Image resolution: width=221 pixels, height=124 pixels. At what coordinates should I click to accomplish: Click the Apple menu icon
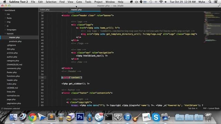coord(4,2)
